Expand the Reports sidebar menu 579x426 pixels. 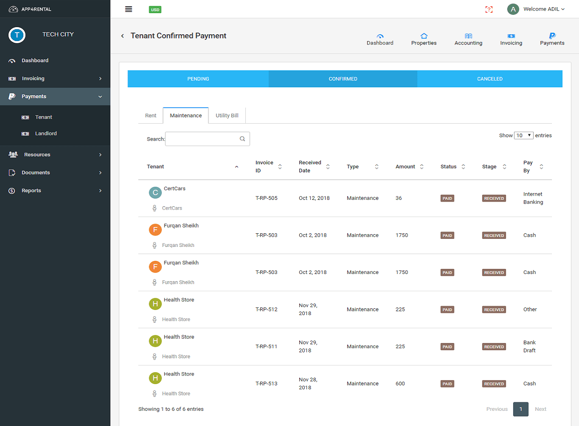point(100,191)
